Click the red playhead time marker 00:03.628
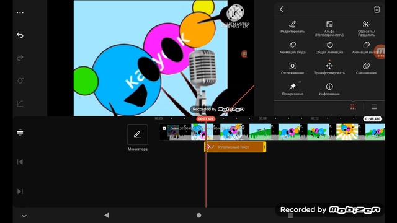The image size is (397, 223). (x=206, y=119)
